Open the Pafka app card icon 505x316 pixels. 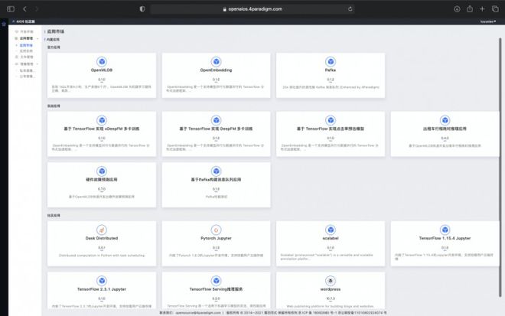[331, 61]
